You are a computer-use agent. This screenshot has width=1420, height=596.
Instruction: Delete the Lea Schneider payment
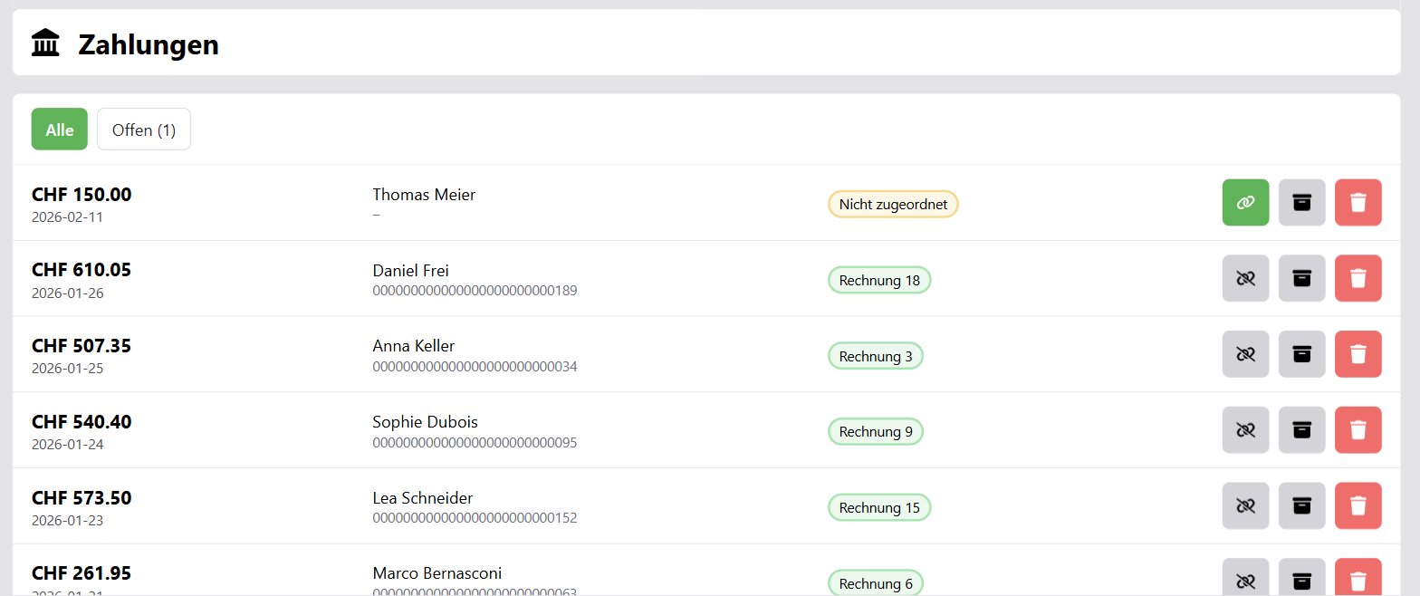coord(1358,505)
